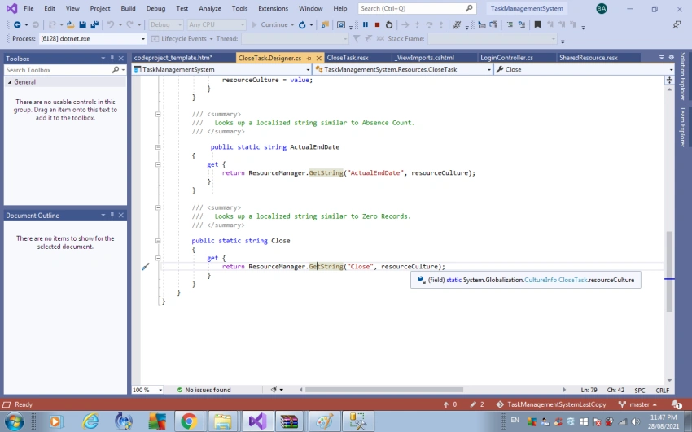Click the Navigate Backward arrow icon

pyautogui.click(x=17, y=25)
